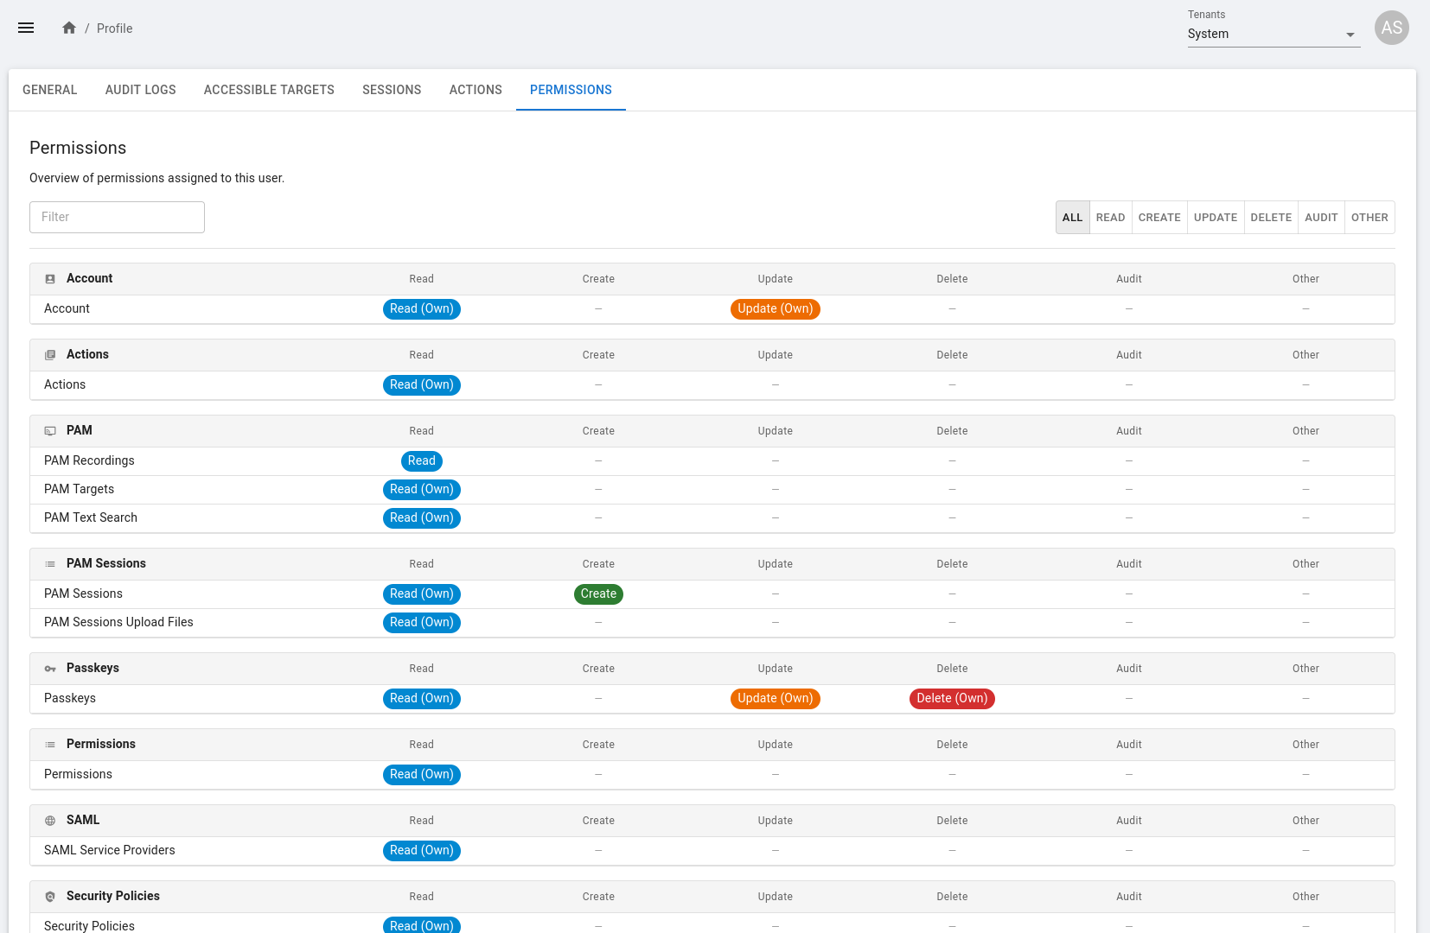Click the Update (Own) Account badge
Image resolution: width=1430 pixels, height=933 pixels.
point(775,308)
